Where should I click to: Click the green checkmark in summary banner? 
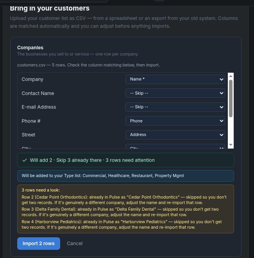tap(25, 160)
